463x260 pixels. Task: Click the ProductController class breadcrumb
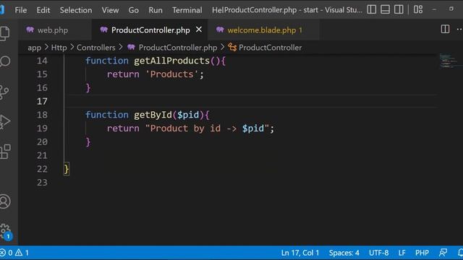point(270,48)
